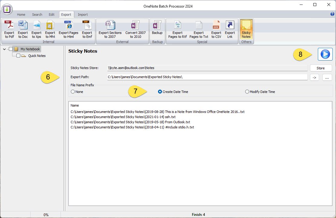The image size is (336, 218).
Task: Select the None file prefix option
Action: [x=73, y=92]
